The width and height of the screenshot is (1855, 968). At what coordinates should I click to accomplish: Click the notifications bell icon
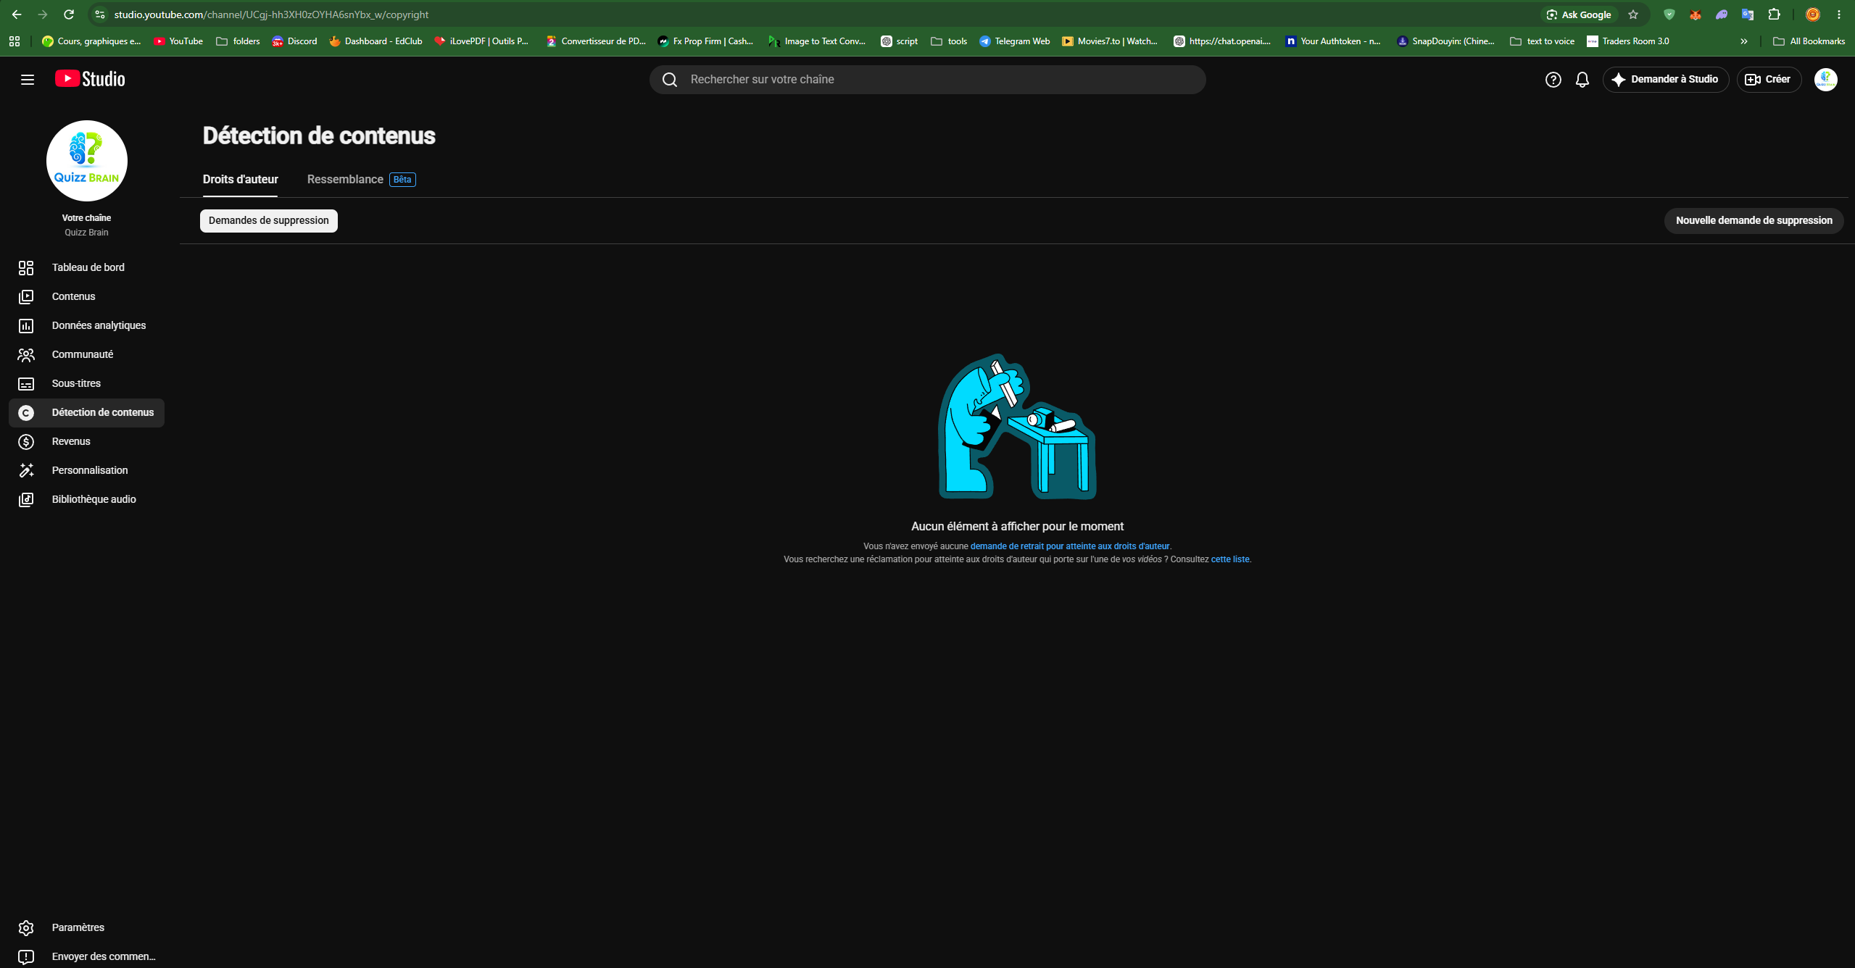1582,80
